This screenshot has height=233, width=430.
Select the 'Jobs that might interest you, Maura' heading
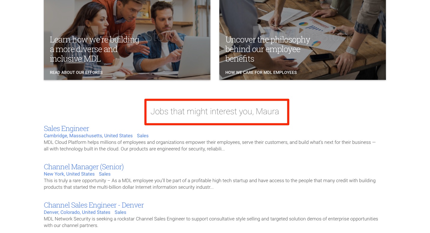tap(215, 112)
